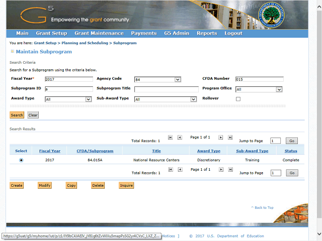Go to last page in top pager
This screenshot has width=322, height=241.
coord(230,137)
